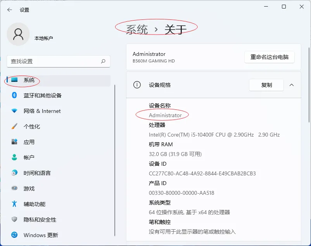Click the Bluetooth icon in sidebar
311x246 pixels.
(14, 95)
